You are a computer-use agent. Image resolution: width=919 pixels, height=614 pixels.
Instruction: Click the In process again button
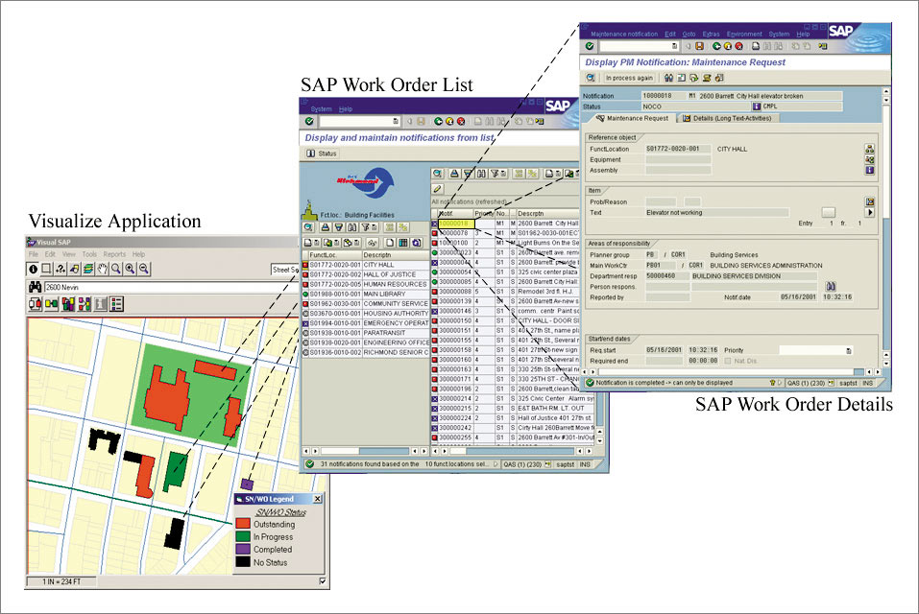629,78
